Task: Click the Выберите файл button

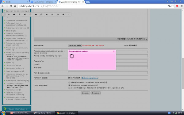Action: coord(75,45)
